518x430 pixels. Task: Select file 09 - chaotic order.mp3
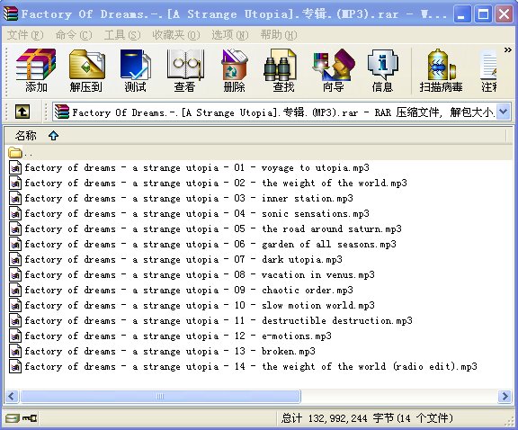pyautogui.click(x=181, y=290)
